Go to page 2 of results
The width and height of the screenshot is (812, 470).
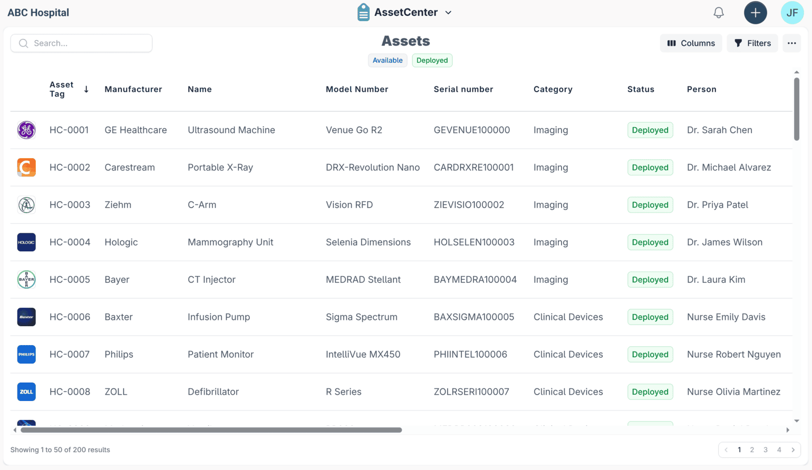(x=752, y=450)
